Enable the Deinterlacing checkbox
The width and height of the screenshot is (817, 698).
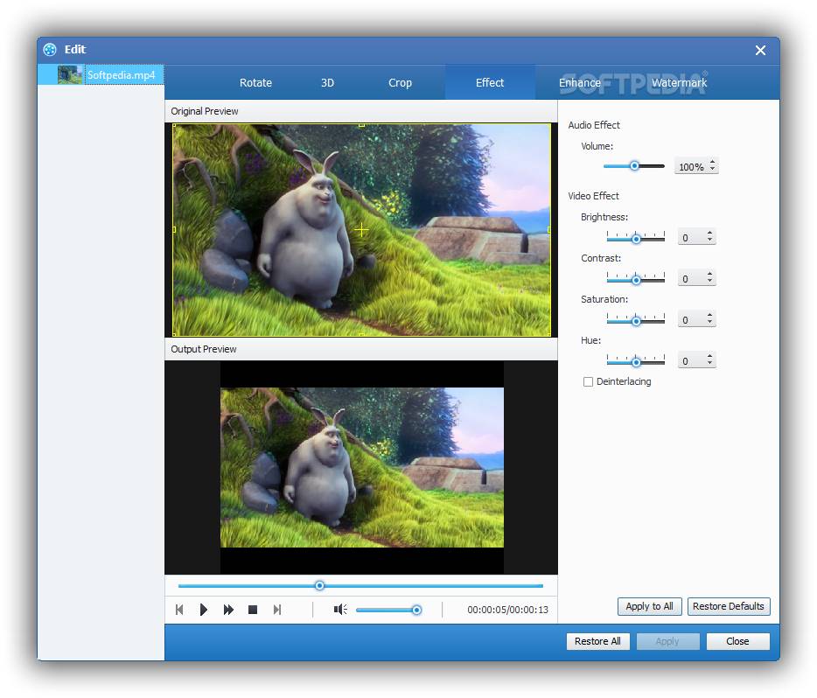(589, 382)
